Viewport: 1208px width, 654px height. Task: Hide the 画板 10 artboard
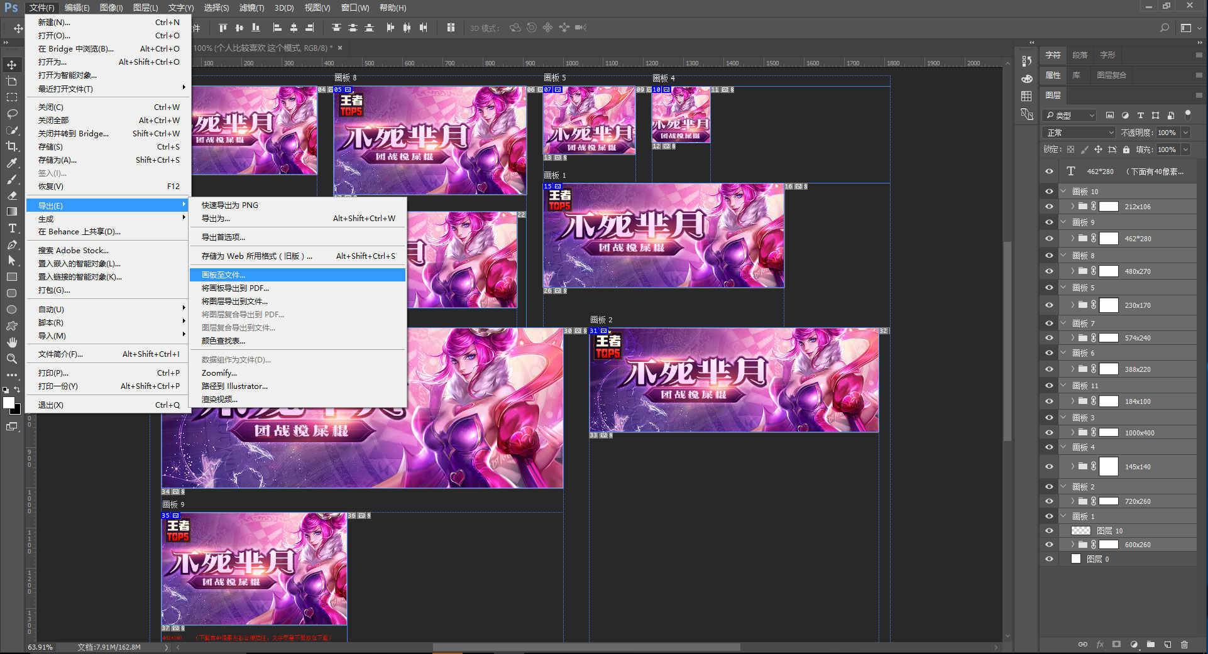pyautogui.click(x=1049, y=192)
